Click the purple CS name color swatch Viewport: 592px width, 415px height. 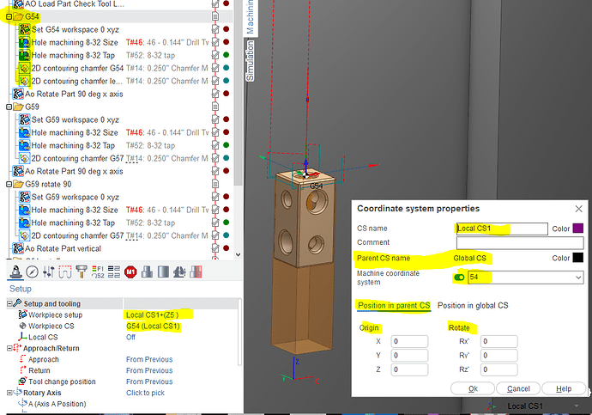[x=577, y=229]
